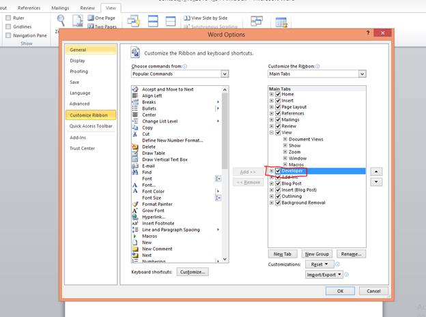Uncheck the Developer tab checkbox
The height and width of the screenshot is (317, 426).
pos(278,171)
